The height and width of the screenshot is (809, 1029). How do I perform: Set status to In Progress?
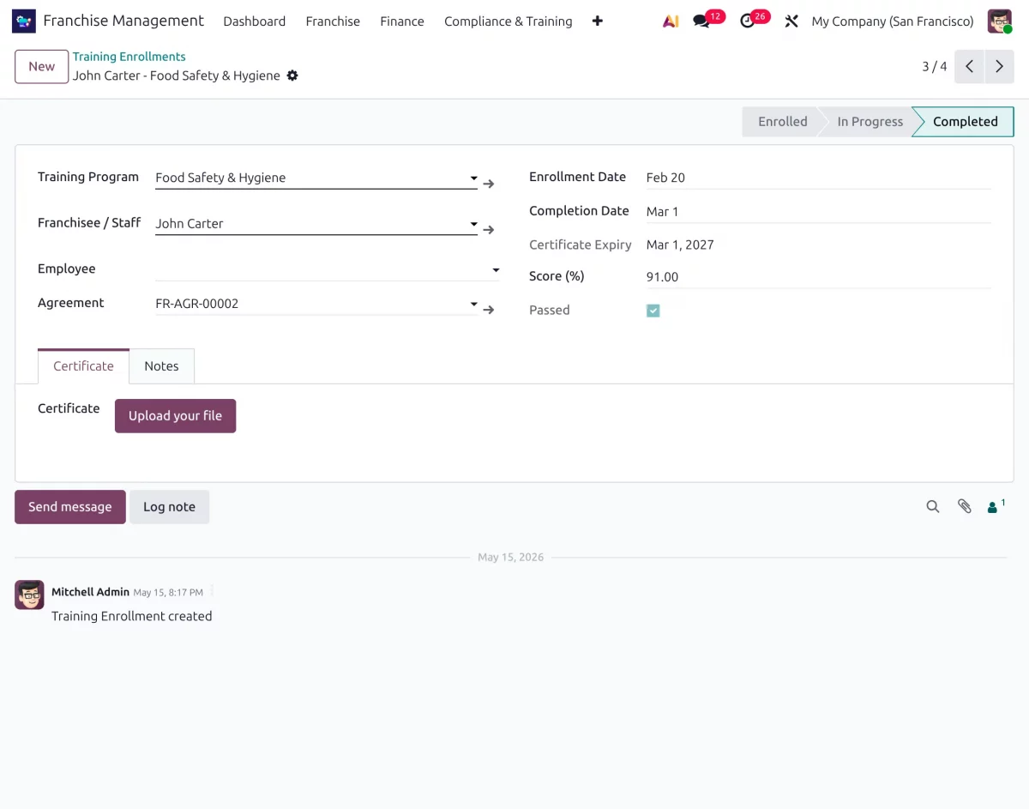[x=868, y=122]
